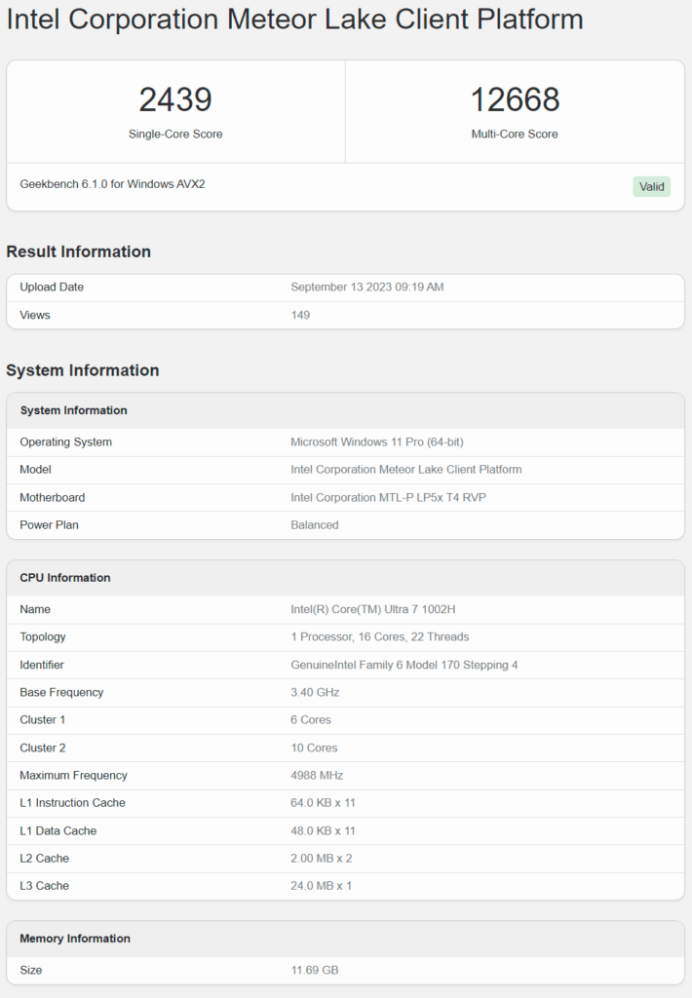Click the Views label

[x=35, y=315]
